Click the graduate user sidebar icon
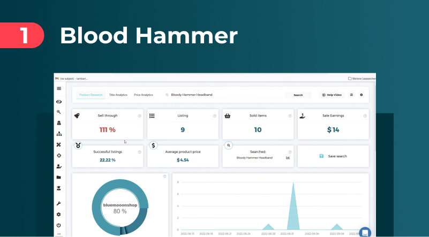Screen dimensions: 429x237 (59, 188)
